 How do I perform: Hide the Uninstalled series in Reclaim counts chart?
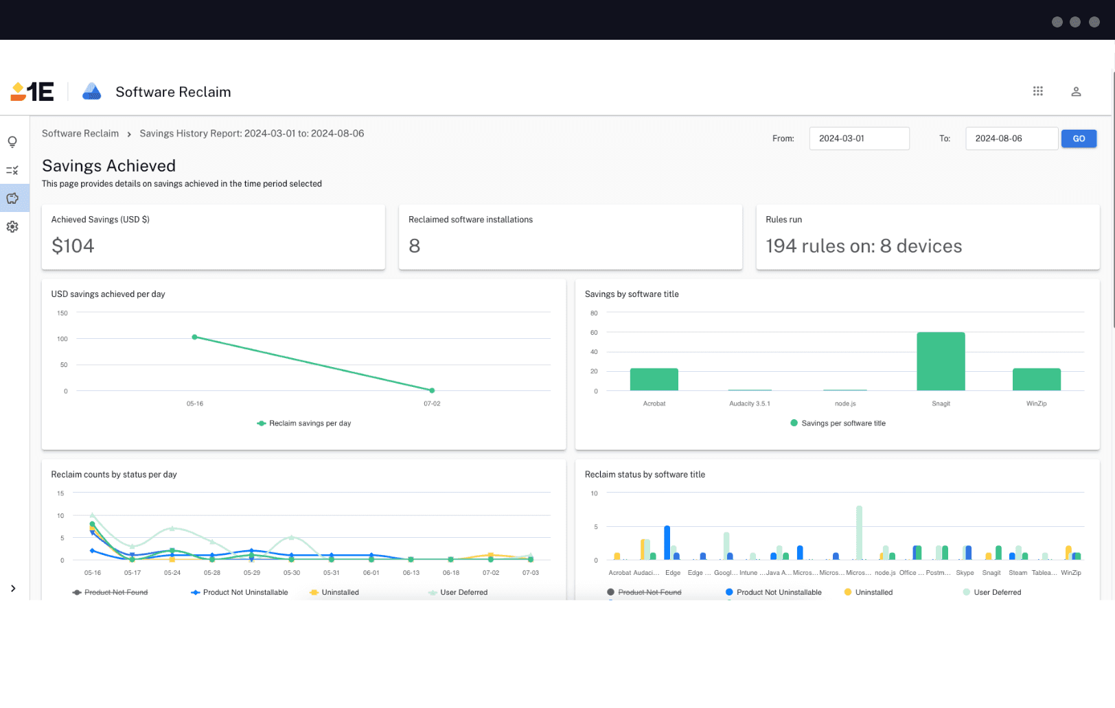334,592
